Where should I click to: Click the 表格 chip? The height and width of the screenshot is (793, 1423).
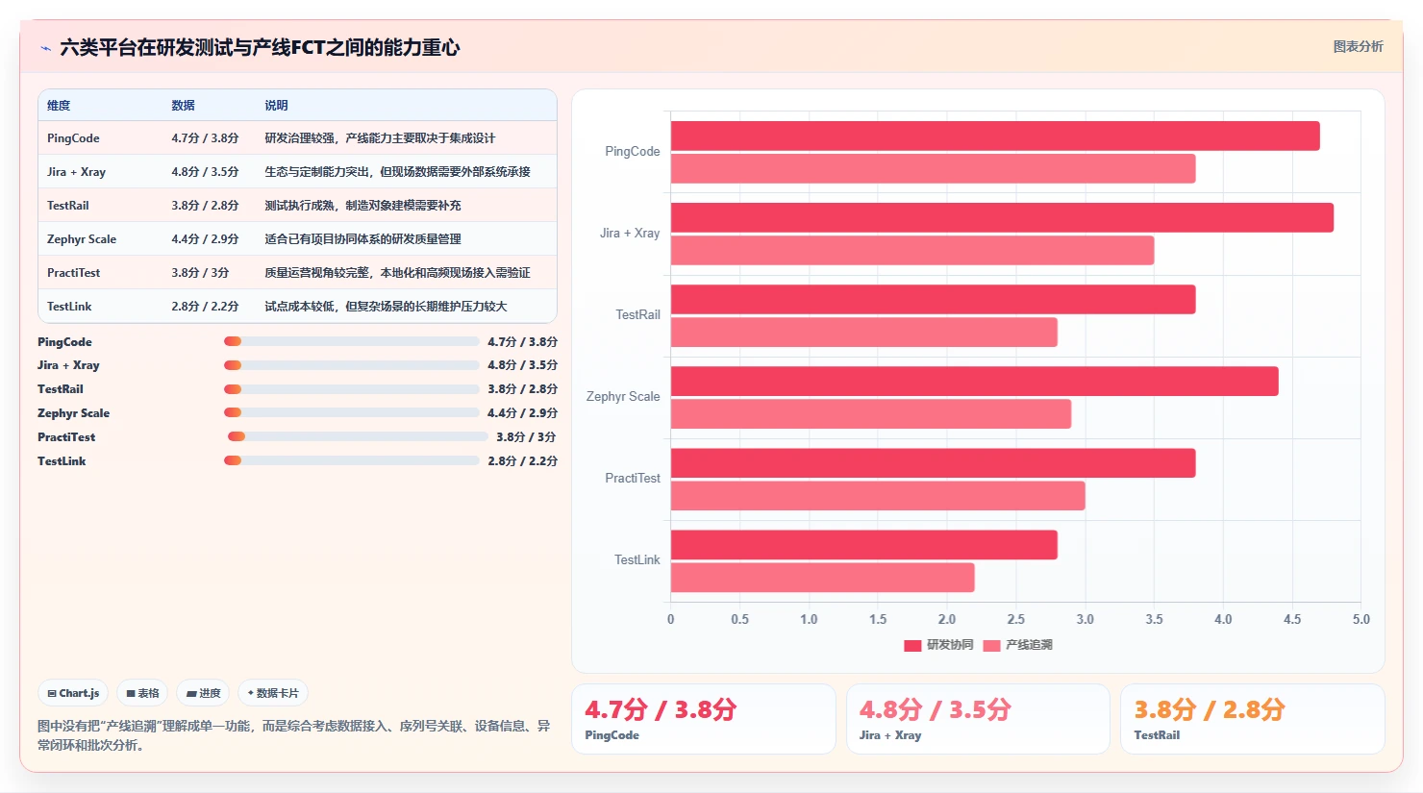tap(143, 693)
